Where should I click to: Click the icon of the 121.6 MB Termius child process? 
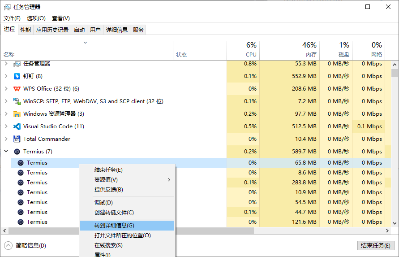(21, 222)
